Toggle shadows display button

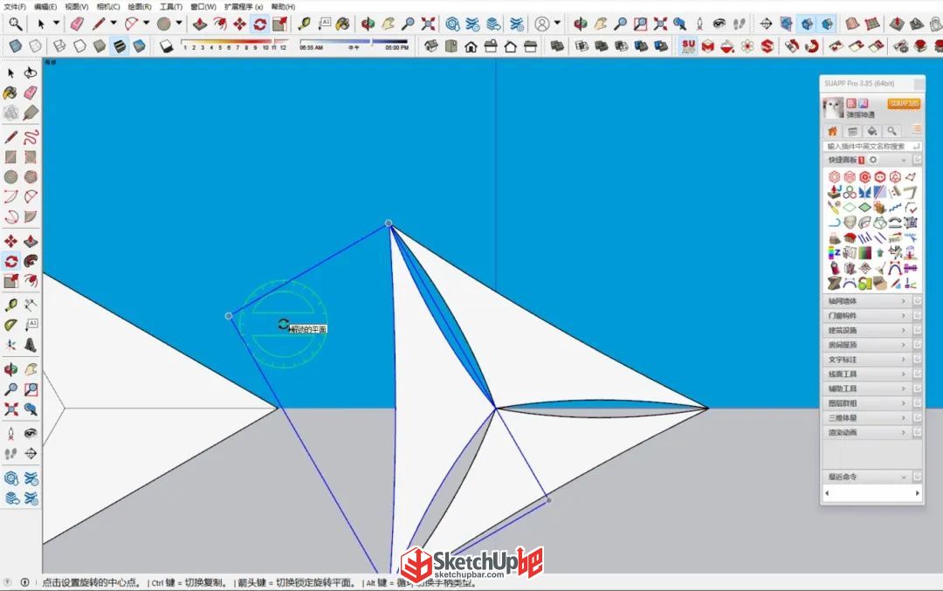pyautogui.click(x=166, y=45)
